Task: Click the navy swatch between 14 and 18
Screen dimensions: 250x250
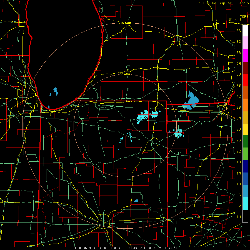Action: pyautogui.click(x=245, y=166)
